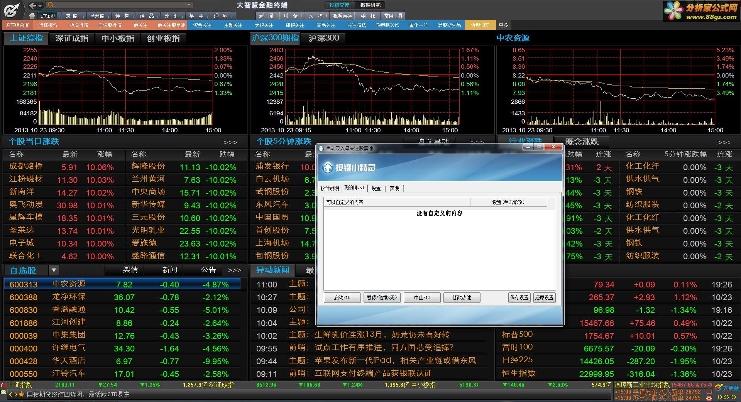Screen dimensions: 741x402
Task: Click 成都路桥 in the gainers list
Action: (26, 166)
